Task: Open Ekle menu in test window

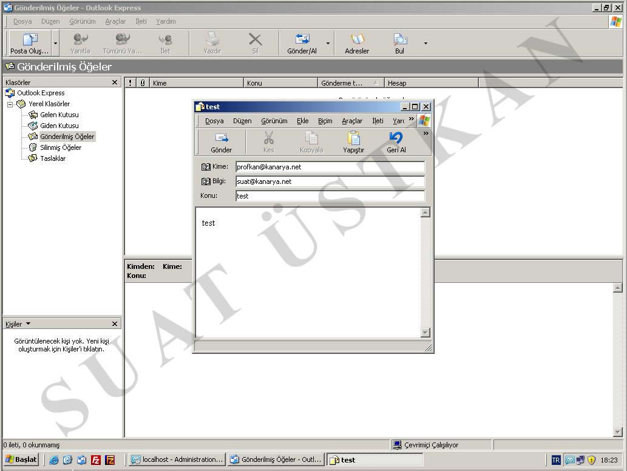Action: [303, 121]
